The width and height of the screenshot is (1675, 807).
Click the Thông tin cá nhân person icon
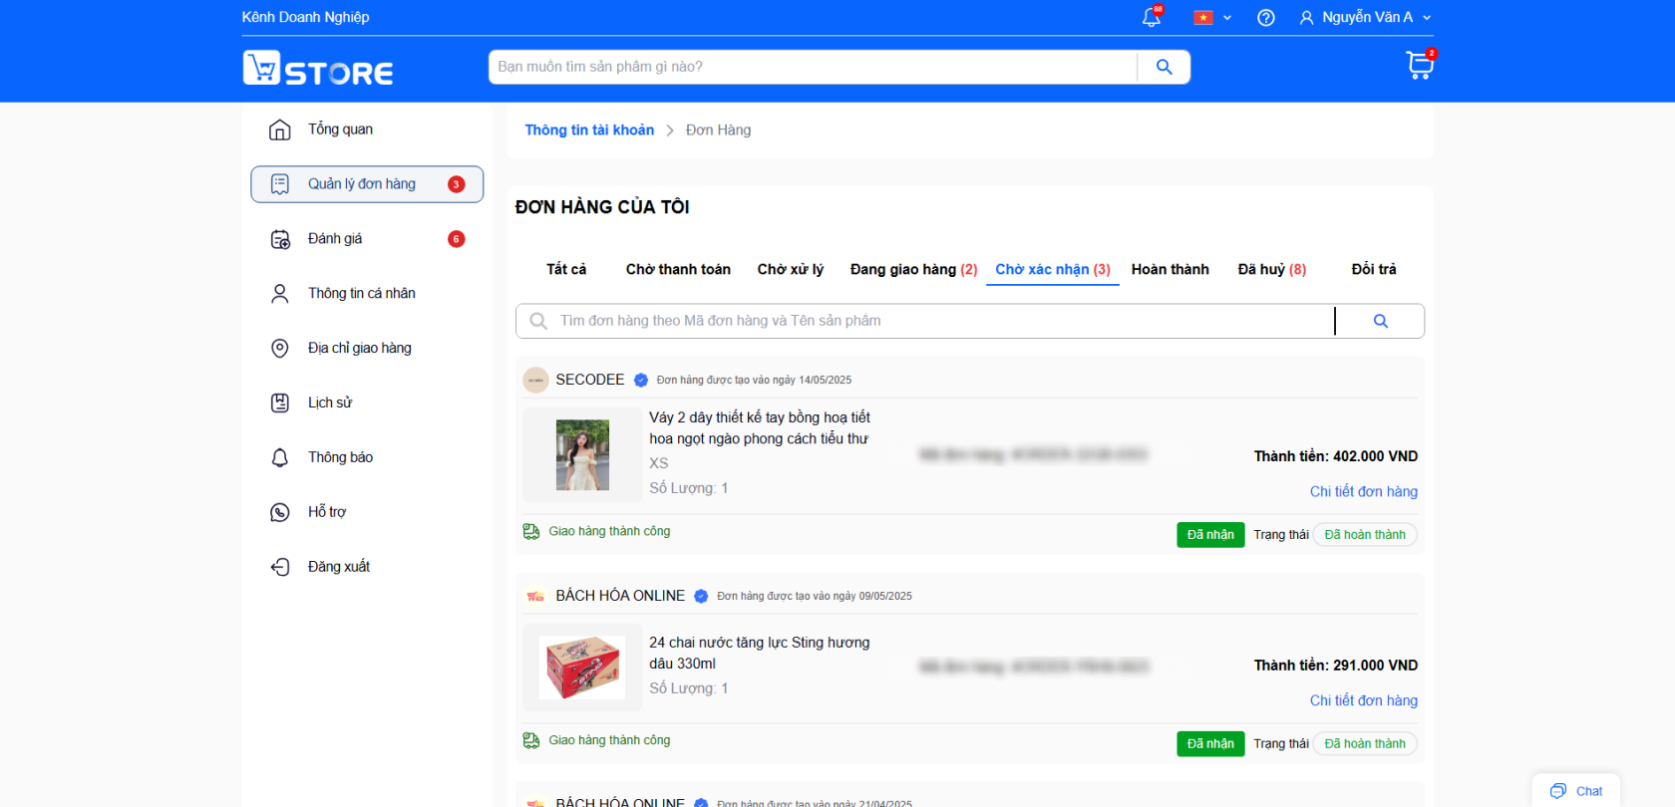click(280, 294)
